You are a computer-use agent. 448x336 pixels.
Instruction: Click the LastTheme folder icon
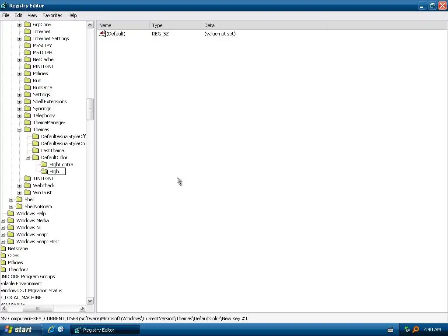pos(36,150)
